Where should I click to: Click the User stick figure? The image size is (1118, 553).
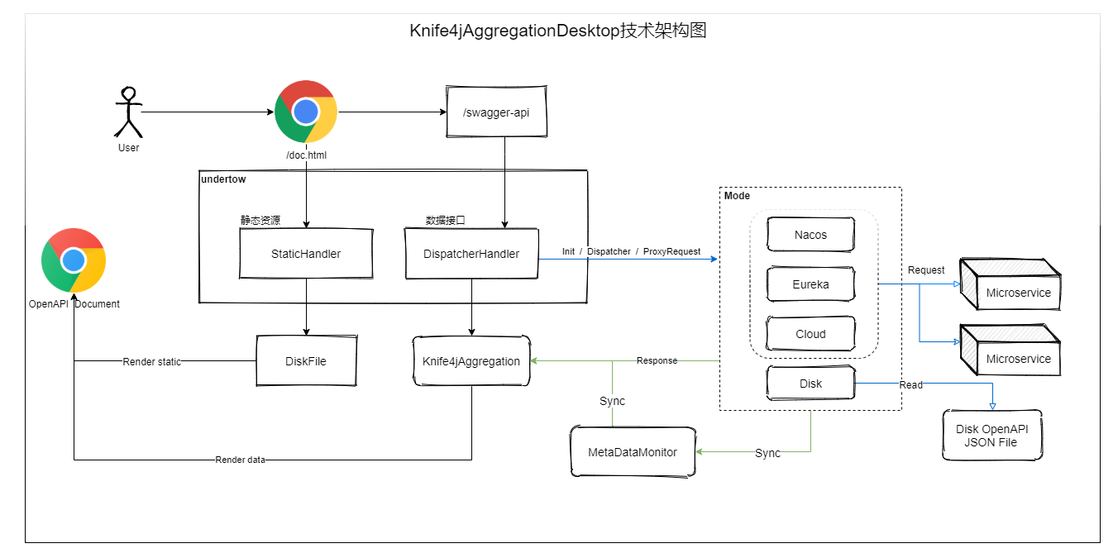click(128, 112)
